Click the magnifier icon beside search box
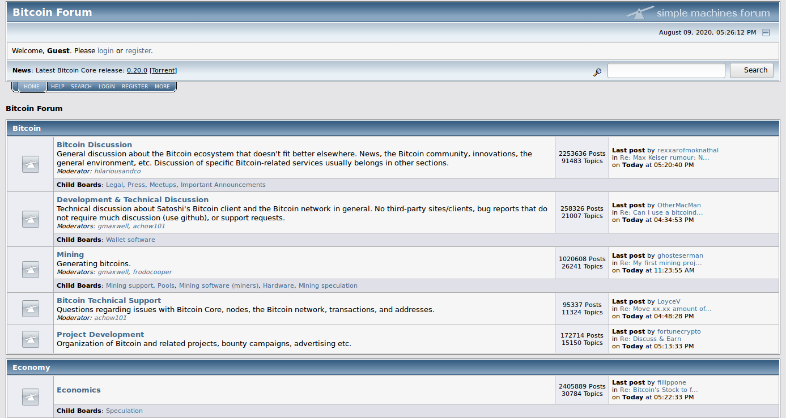 pos(597,72)
